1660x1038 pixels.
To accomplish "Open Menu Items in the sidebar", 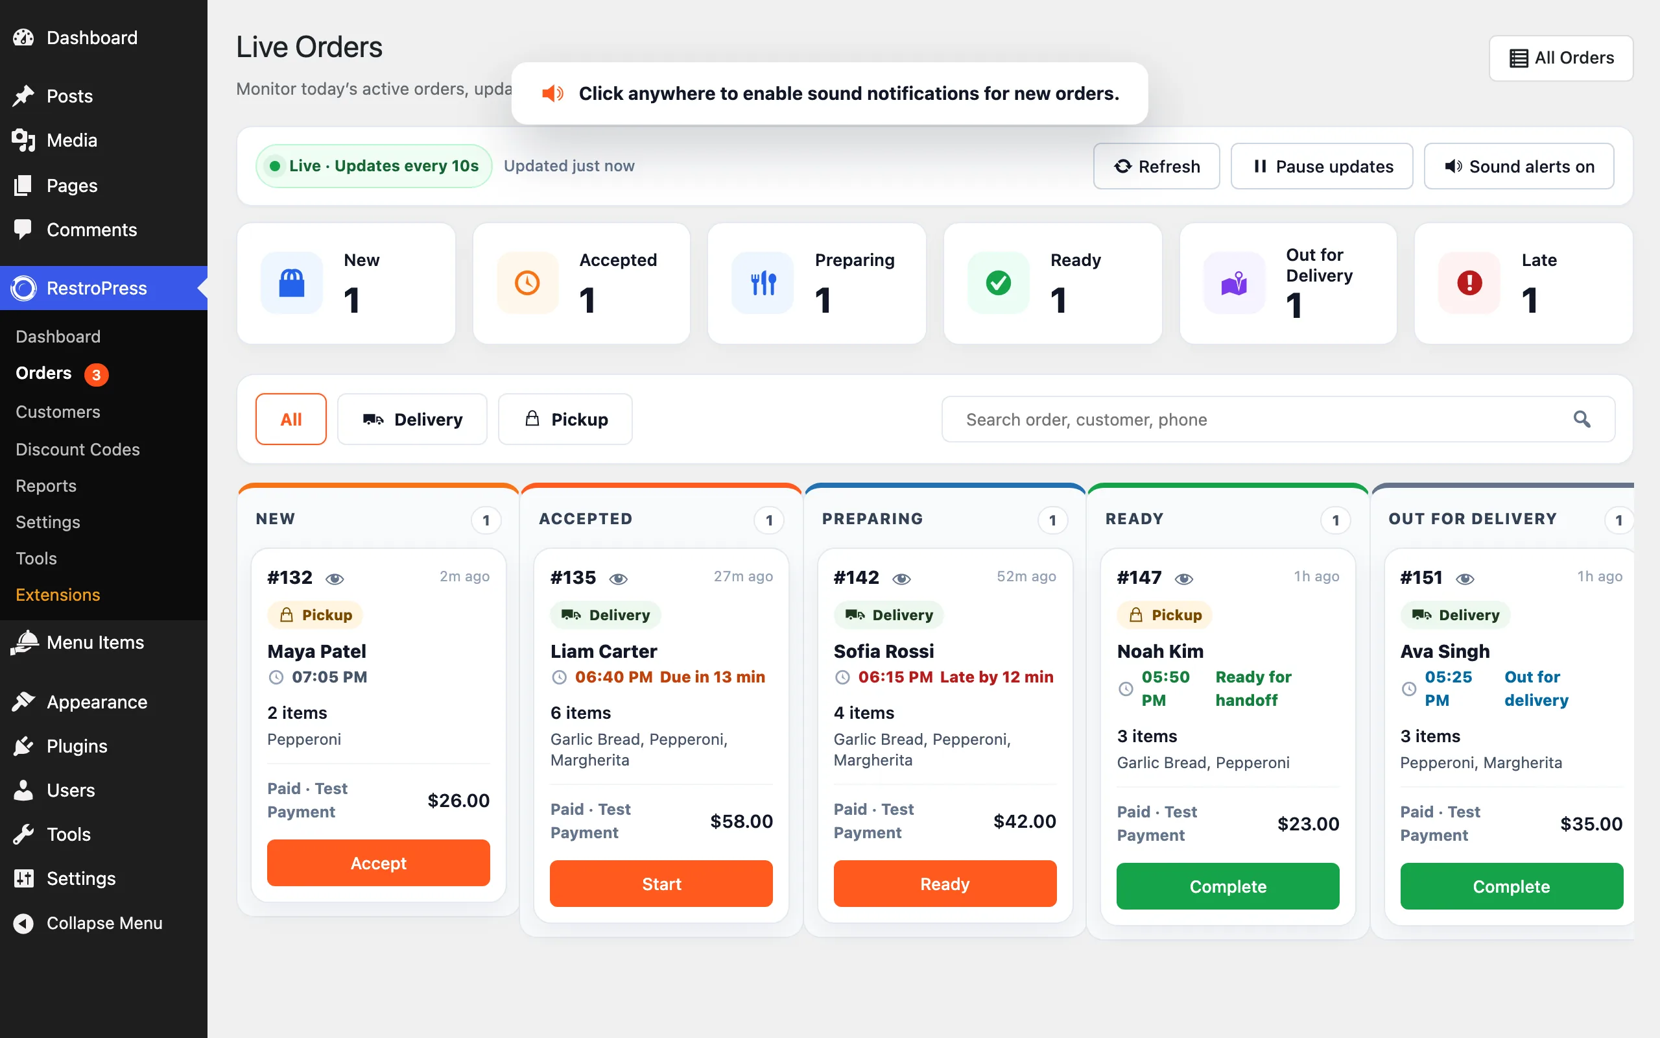I will point(104,642).
